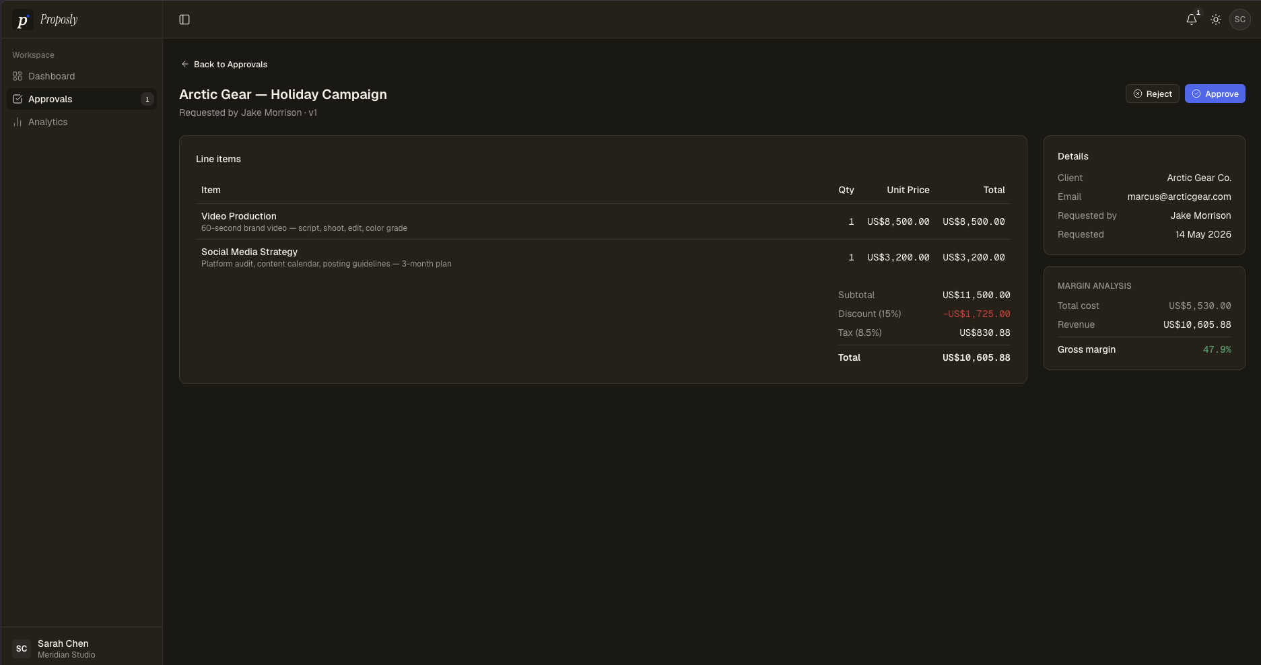
Task: Click the US$8,500.00 unit price
Action: 898,221
